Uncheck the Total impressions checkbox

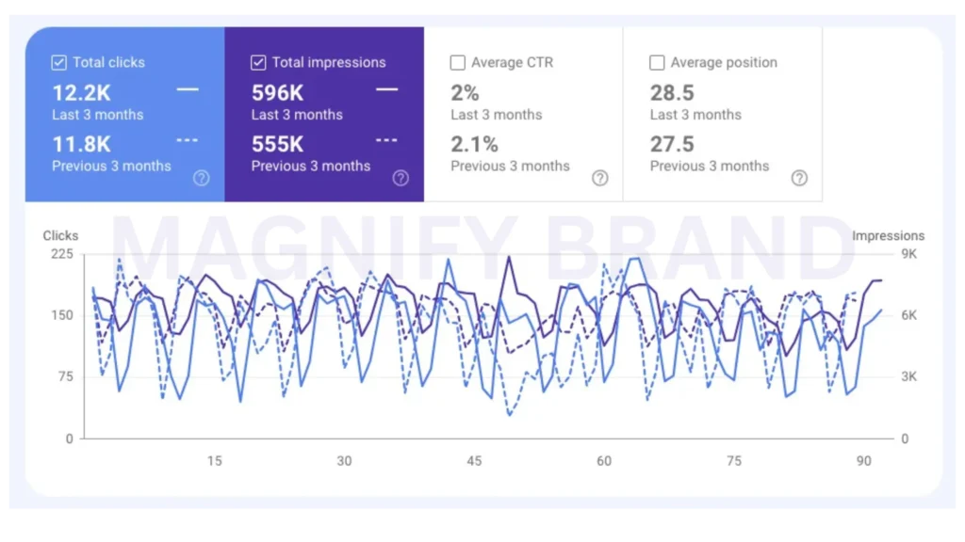pos(258,63)
